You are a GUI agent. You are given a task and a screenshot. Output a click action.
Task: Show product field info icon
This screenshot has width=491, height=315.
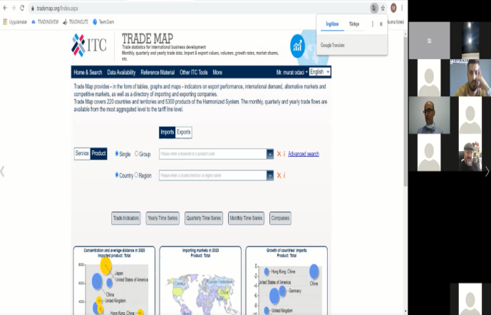click(284, 154)
